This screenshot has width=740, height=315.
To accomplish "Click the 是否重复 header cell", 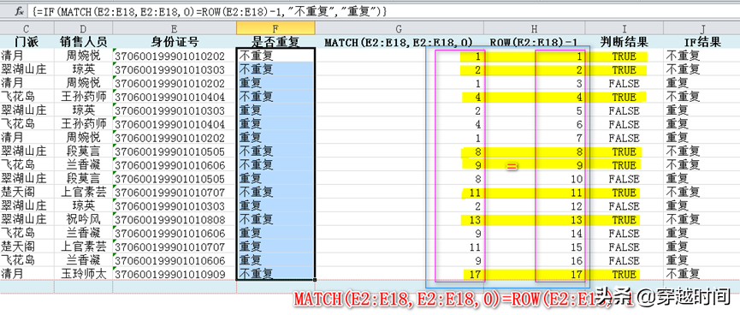I will 275,42.
